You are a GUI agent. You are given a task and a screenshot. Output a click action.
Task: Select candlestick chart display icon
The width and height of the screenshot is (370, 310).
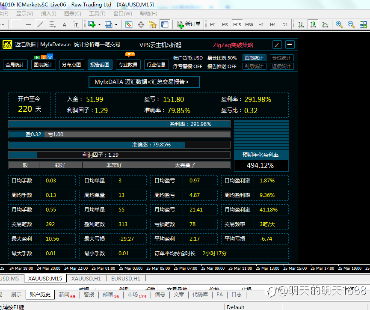click(313, 24)
